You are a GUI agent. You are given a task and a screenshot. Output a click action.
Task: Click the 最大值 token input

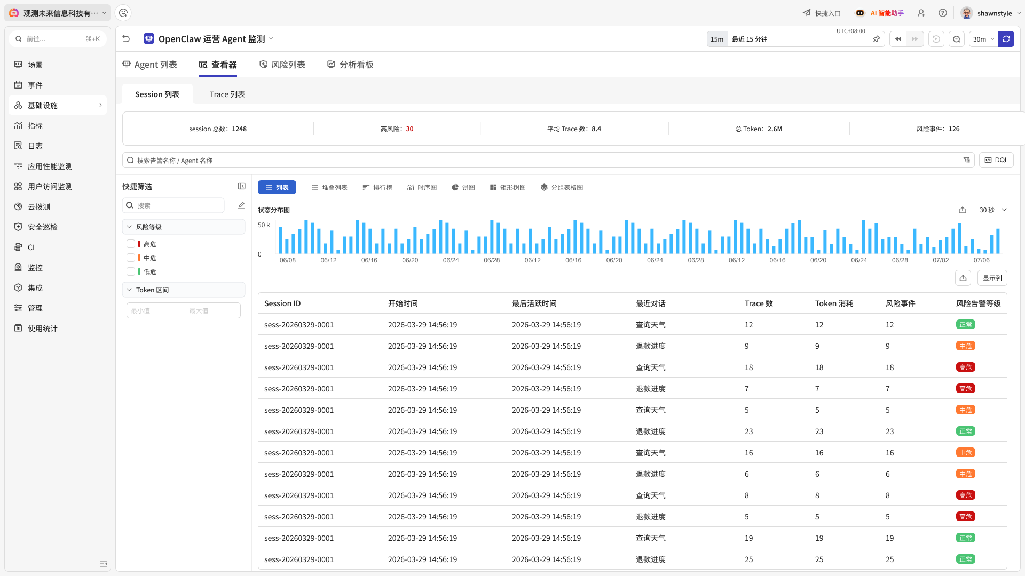(212, 310)
